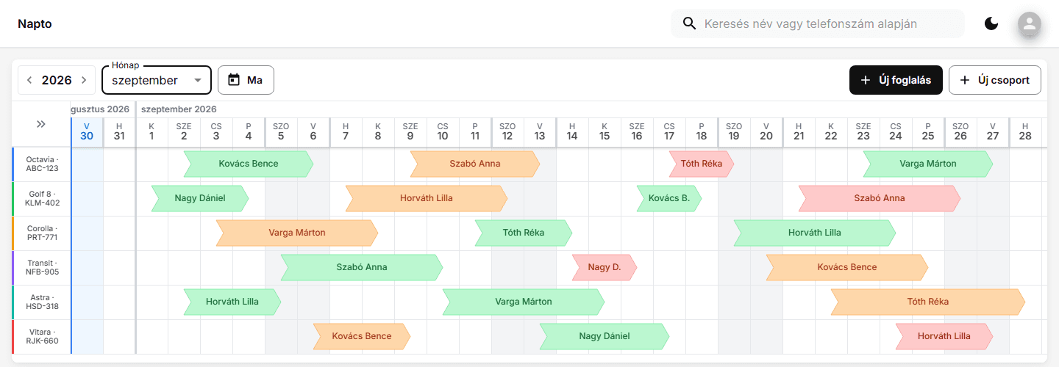1059x367 pixels.
Task: Select the Transit NFB-905 vehicle row
Action: pos(41,267)
